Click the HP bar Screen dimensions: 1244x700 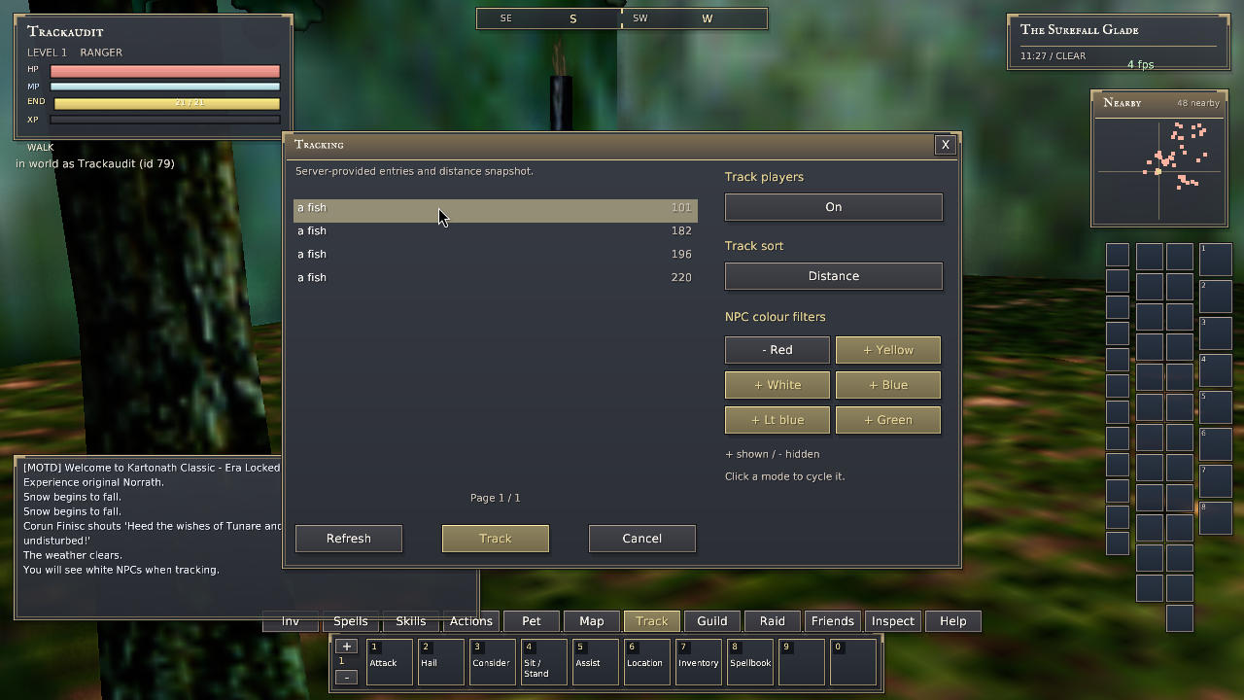coord(165,71)
